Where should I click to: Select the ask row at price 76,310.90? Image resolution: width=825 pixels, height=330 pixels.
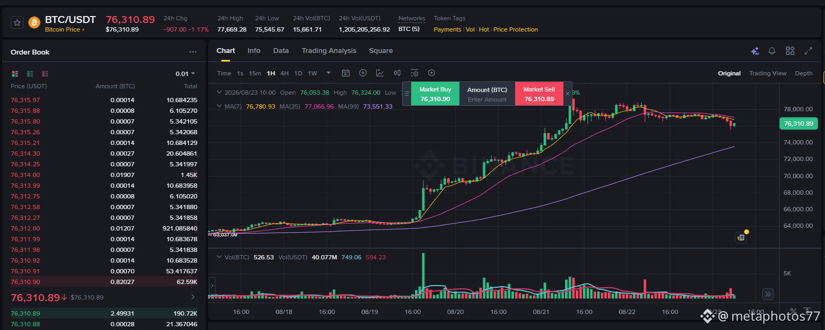coord(104,282)
